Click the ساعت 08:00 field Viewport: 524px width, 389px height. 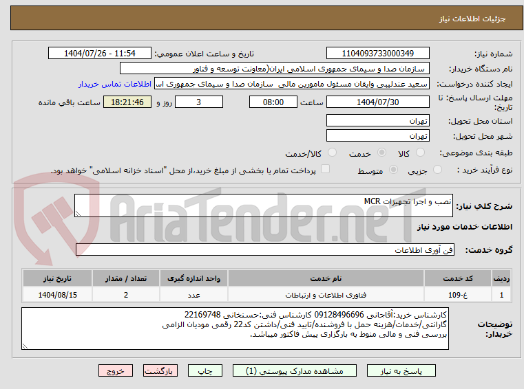tap(273, 102)
